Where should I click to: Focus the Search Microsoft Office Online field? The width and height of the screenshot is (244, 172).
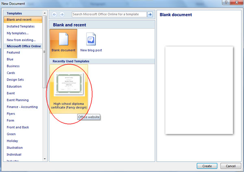coord(109,14)
